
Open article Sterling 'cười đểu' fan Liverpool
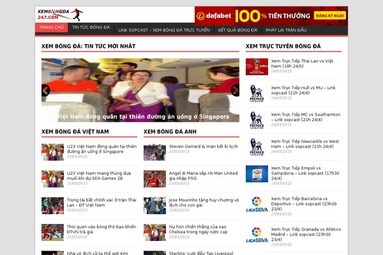click(201, 253)
